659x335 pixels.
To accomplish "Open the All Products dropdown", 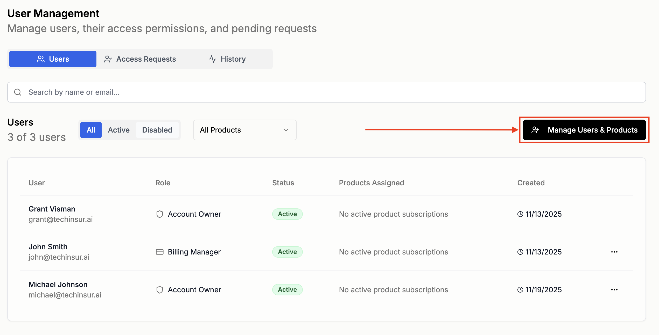I will pos(244,130).
